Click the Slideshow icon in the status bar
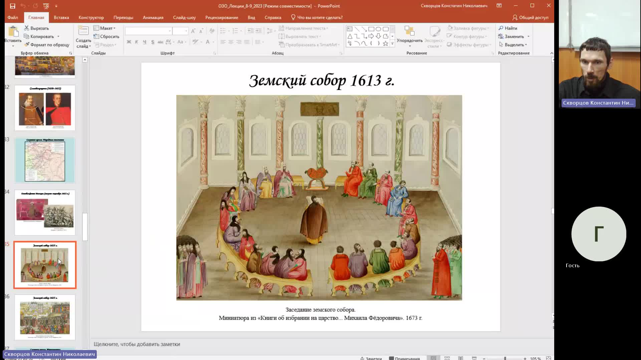641x360 pixels. click(474, 358)
